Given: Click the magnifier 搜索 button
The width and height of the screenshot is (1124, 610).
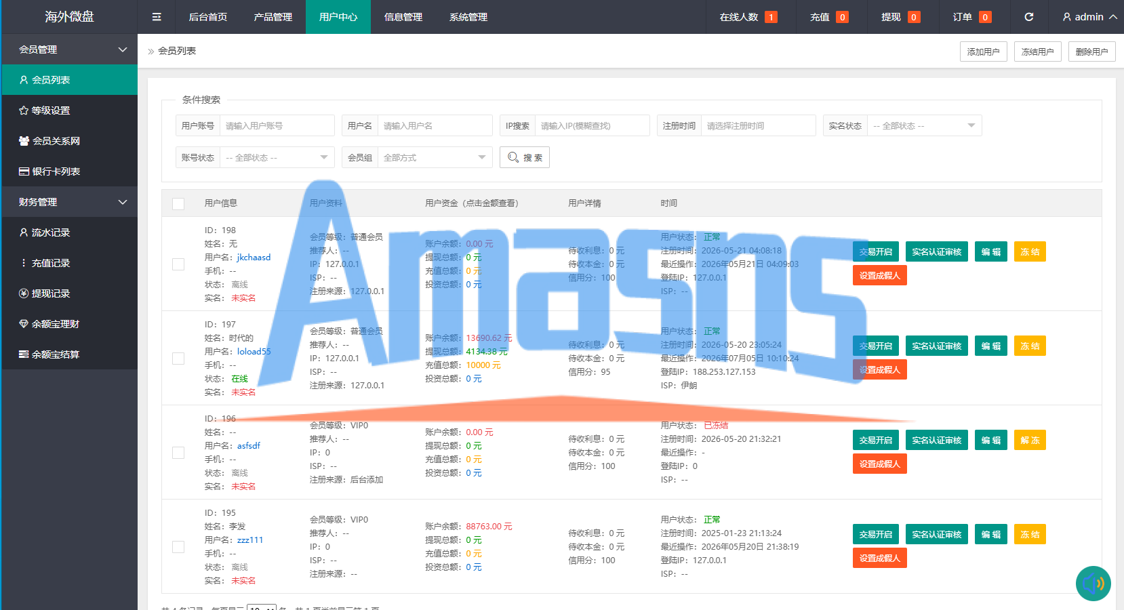Looking at the screenshot, I should [525, 157].
